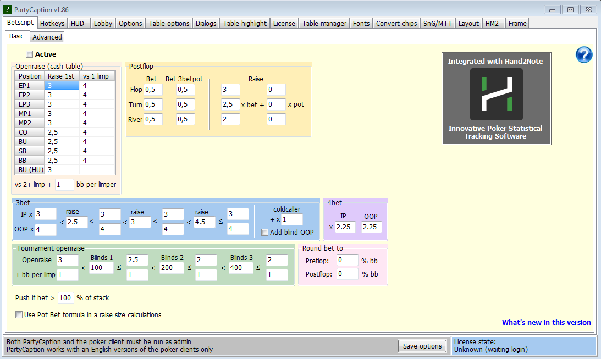Minimize the PartyCaption window

(x=552, y=9)
